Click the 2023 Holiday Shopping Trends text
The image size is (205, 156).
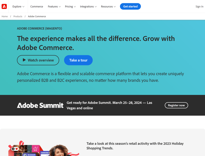coord(135,146)
